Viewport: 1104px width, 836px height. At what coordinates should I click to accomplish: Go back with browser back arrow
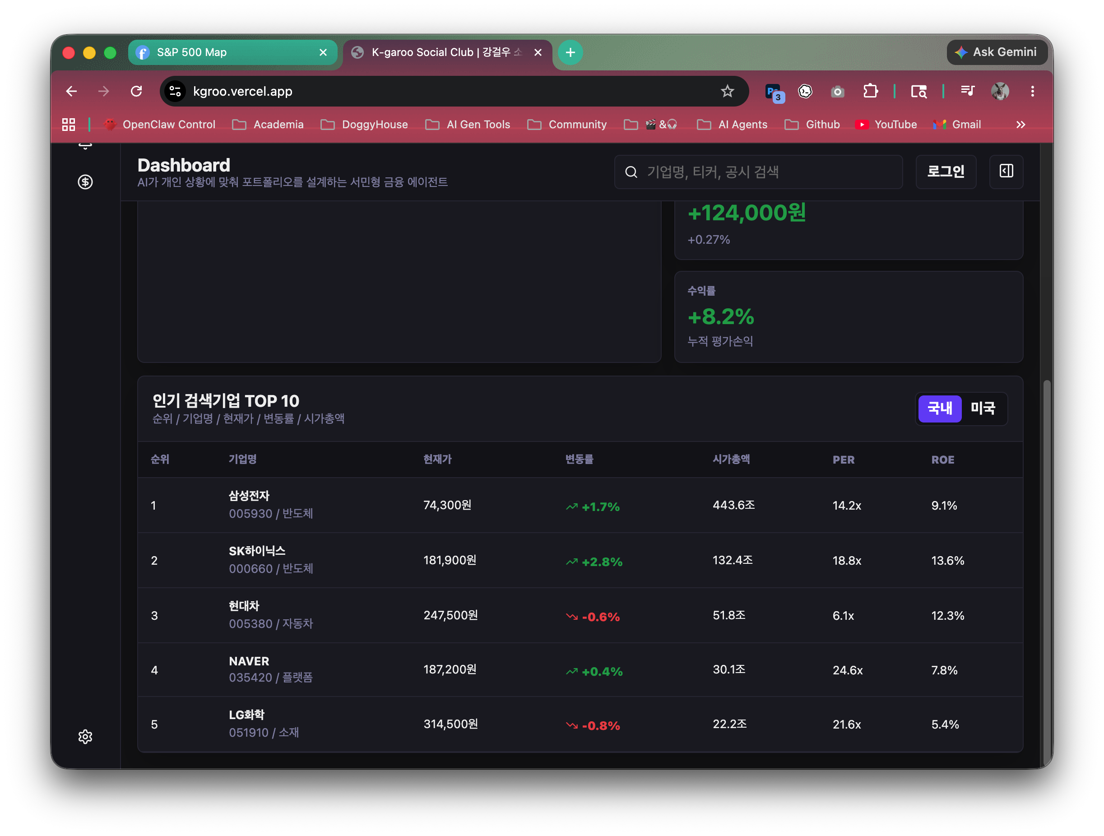[71, 91]
